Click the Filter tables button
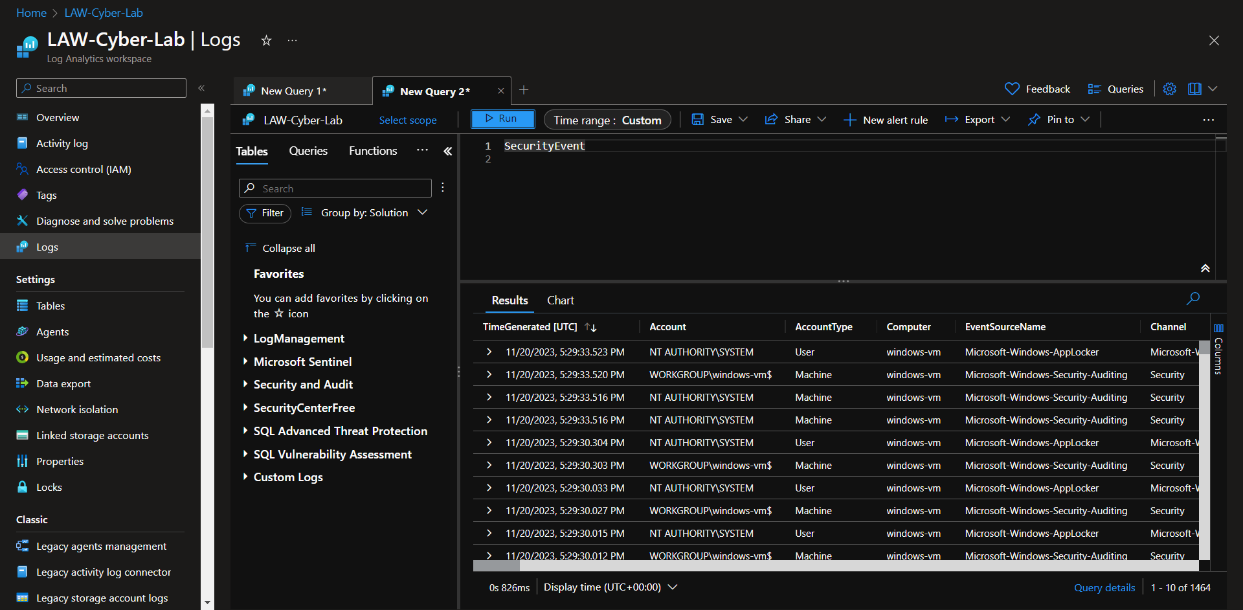The height and width of the screenshot is (610, 1243). pos(265,213)
